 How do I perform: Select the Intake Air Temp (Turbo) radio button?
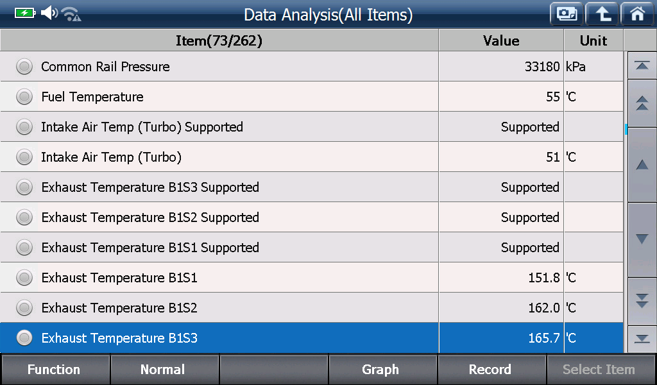pos(24,157)
